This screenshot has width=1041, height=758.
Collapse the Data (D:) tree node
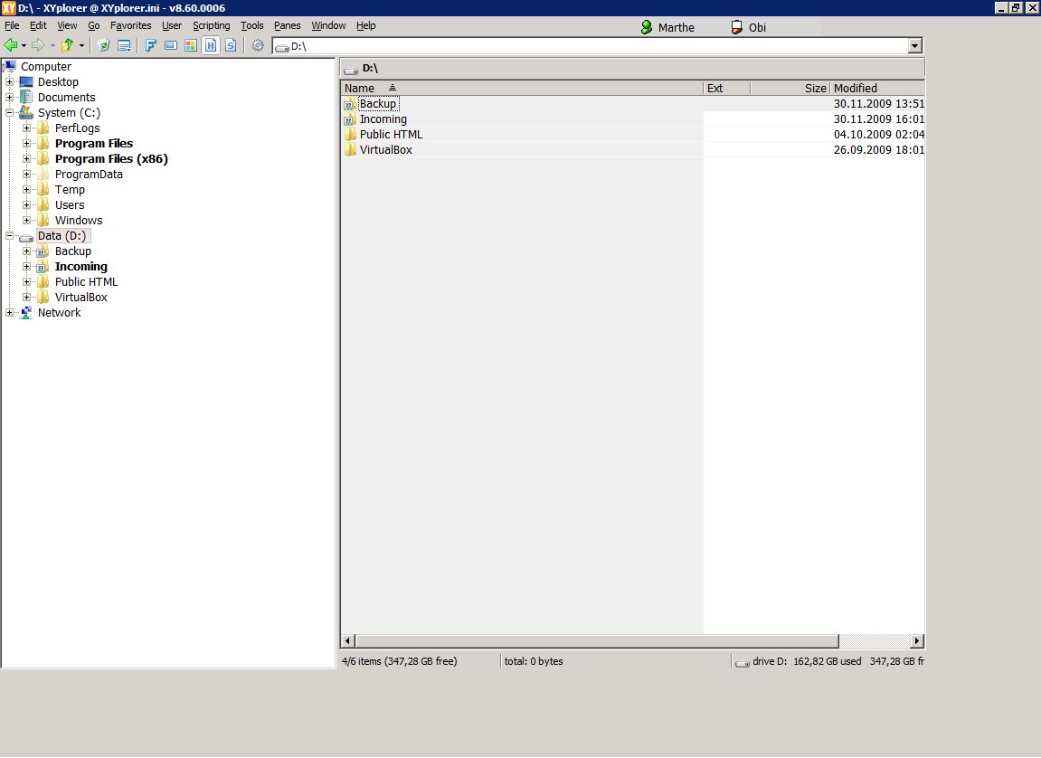[x=9, y=235]
